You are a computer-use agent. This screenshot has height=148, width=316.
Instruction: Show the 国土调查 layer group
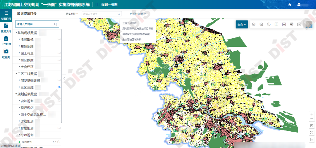pos(59,53)
